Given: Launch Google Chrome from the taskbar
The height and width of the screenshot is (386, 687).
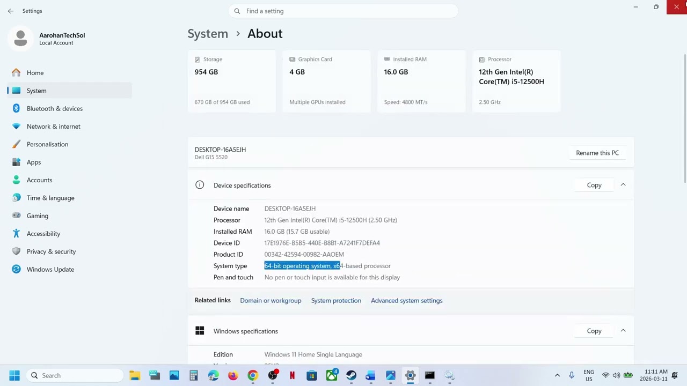Looking at the screenshot, I should coord(253,375).
